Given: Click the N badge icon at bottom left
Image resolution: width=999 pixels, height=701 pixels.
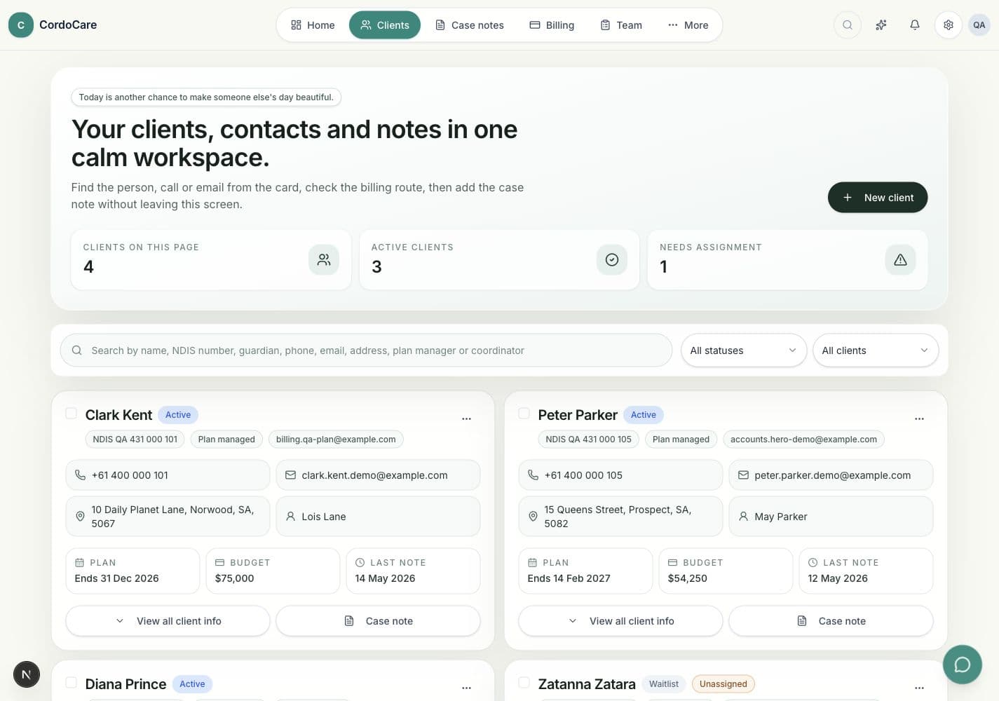Looking at the screenshot, I should click(x=27, y=674).
